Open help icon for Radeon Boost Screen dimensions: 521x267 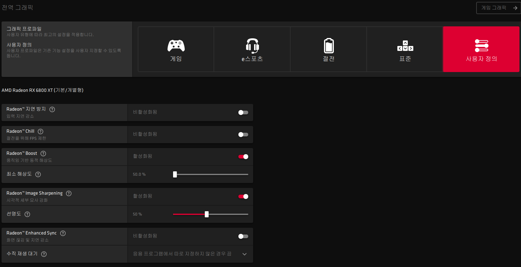click(x=43, y=154)
